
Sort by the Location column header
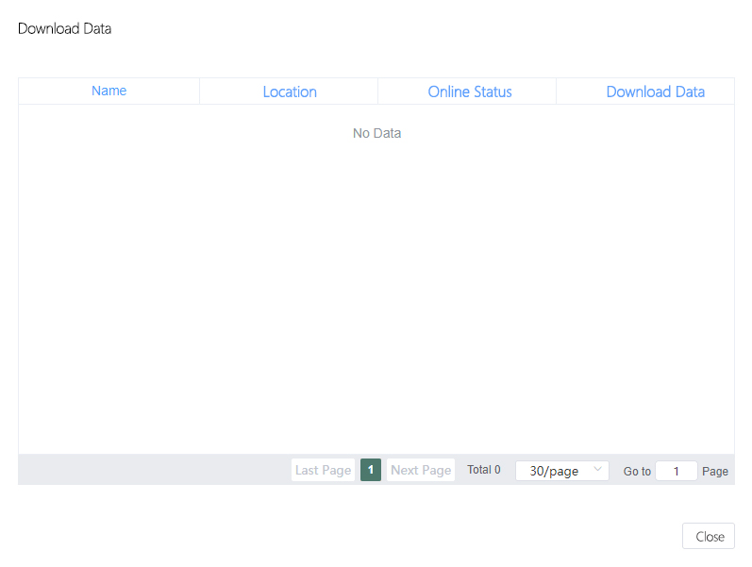[290, 92]
